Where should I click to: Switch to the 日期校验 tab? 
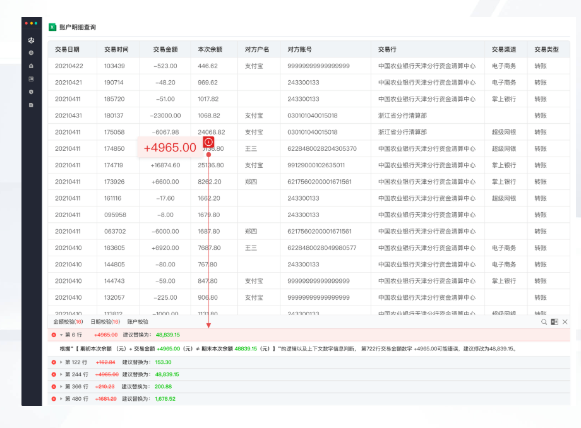[x=105, y=322]
